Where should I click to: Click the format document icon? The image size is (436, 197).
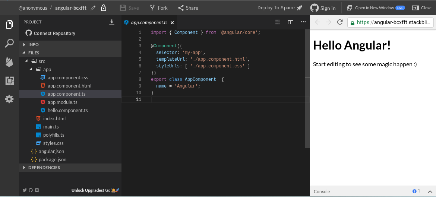pos(278,22)
